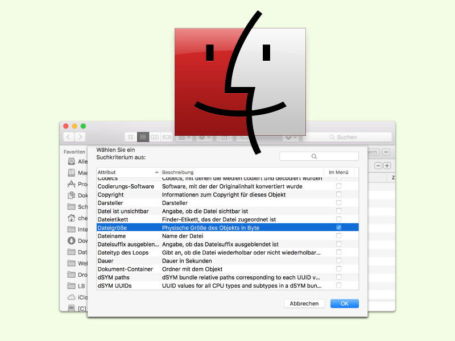This screenshot has width=455, height=341.
Task: Select the Darsteller attribute
Action: click(x=227, y=203)
